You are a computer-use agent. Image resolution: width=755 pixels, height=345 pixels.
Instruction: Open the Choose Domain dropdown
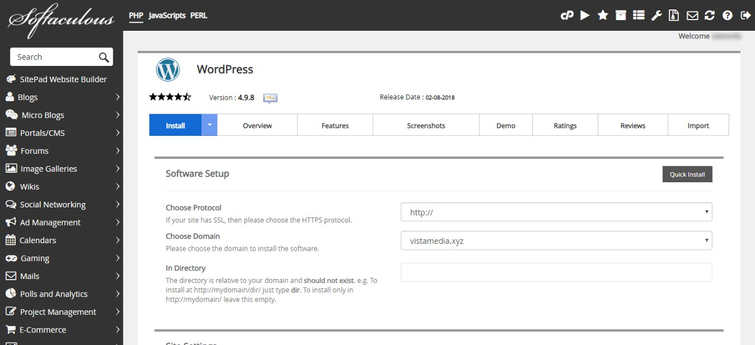point(556,241)
